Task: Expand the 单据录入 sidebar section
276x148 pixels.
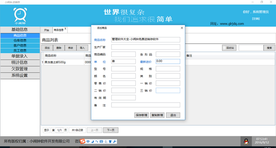Action: tap(20, 56)
